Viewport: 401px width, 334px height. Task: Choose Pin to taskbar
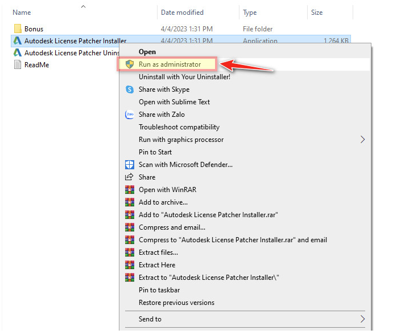click(159, 290)
